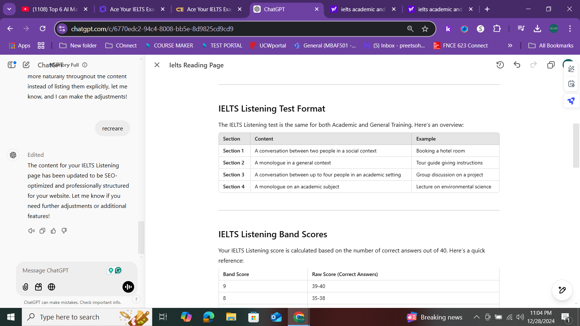Show hidden system tray icons
The image size is (580, 326).
pos(477,317)
